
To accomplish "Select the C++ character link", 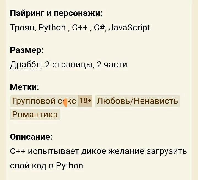I will click(x=80, y=28).
